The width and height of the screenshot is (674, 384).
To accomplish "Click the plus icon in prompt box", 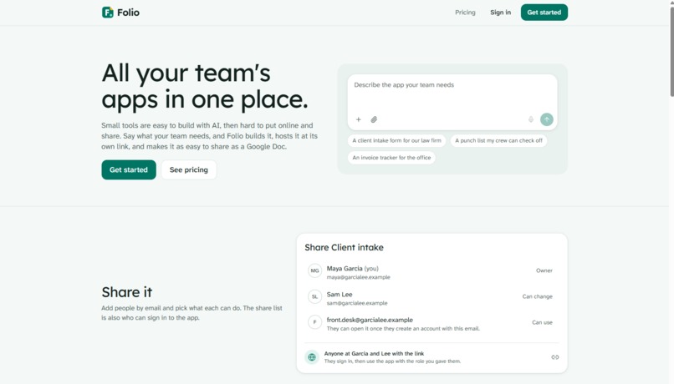I will pyautogui.click(x=359, y=119).
